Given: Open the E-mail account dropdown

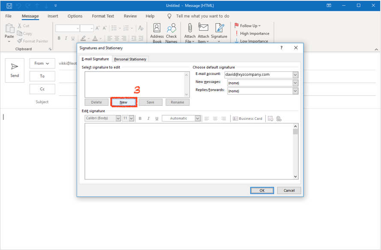Looking at the screenshot, I should [x=295, y=74].
